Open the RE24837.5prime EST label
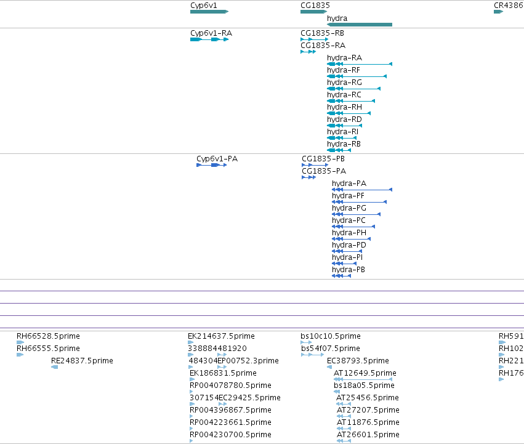 pyautogui.click(x=82, y=361)
